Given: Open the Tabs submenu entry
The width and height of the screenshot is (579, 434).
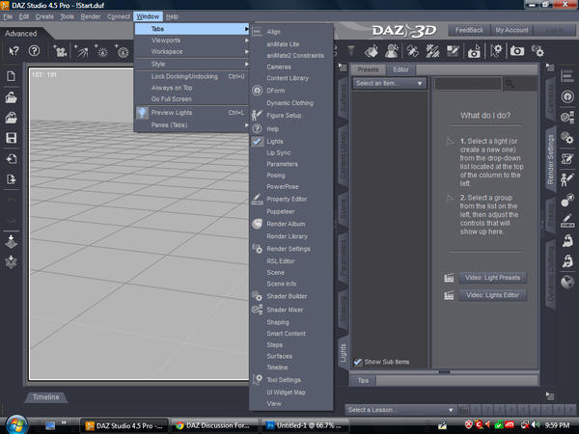Looking at the screenshot, I should click(192, 29).
